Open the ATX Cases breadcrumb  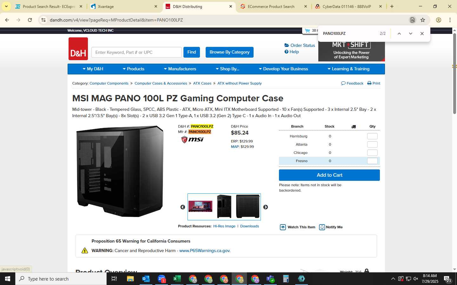coord(202,83)
